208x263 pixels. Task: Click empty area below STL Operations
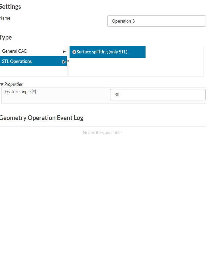click(x=33, y=71)
